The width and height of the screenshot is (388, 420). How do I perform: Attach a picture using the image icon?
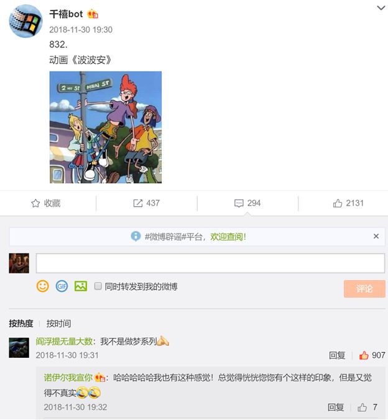(x=81, y=286)
